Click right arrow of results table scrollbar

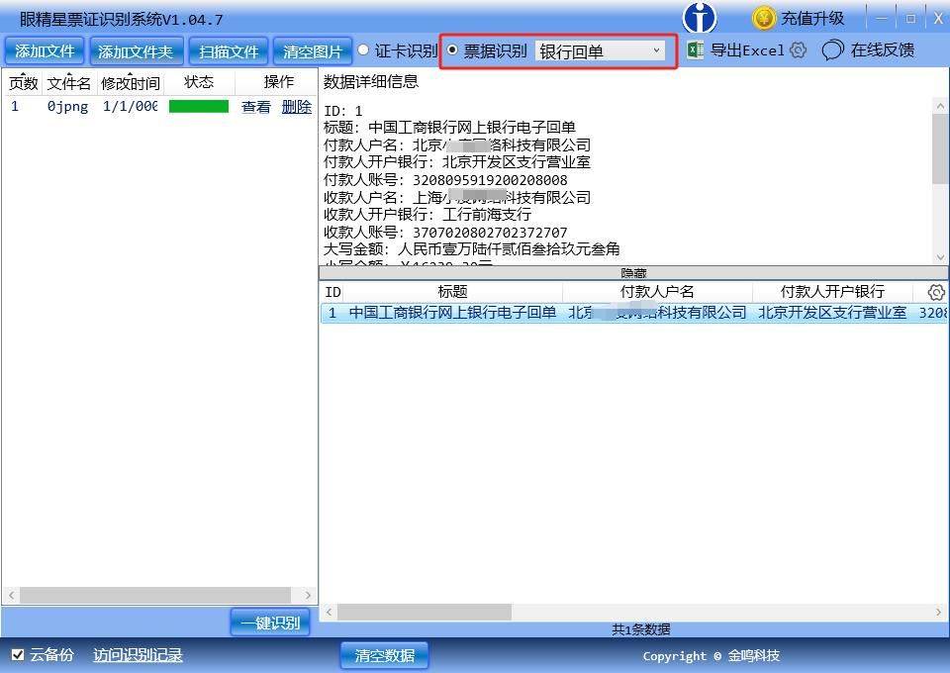click(x=939, y=613)
